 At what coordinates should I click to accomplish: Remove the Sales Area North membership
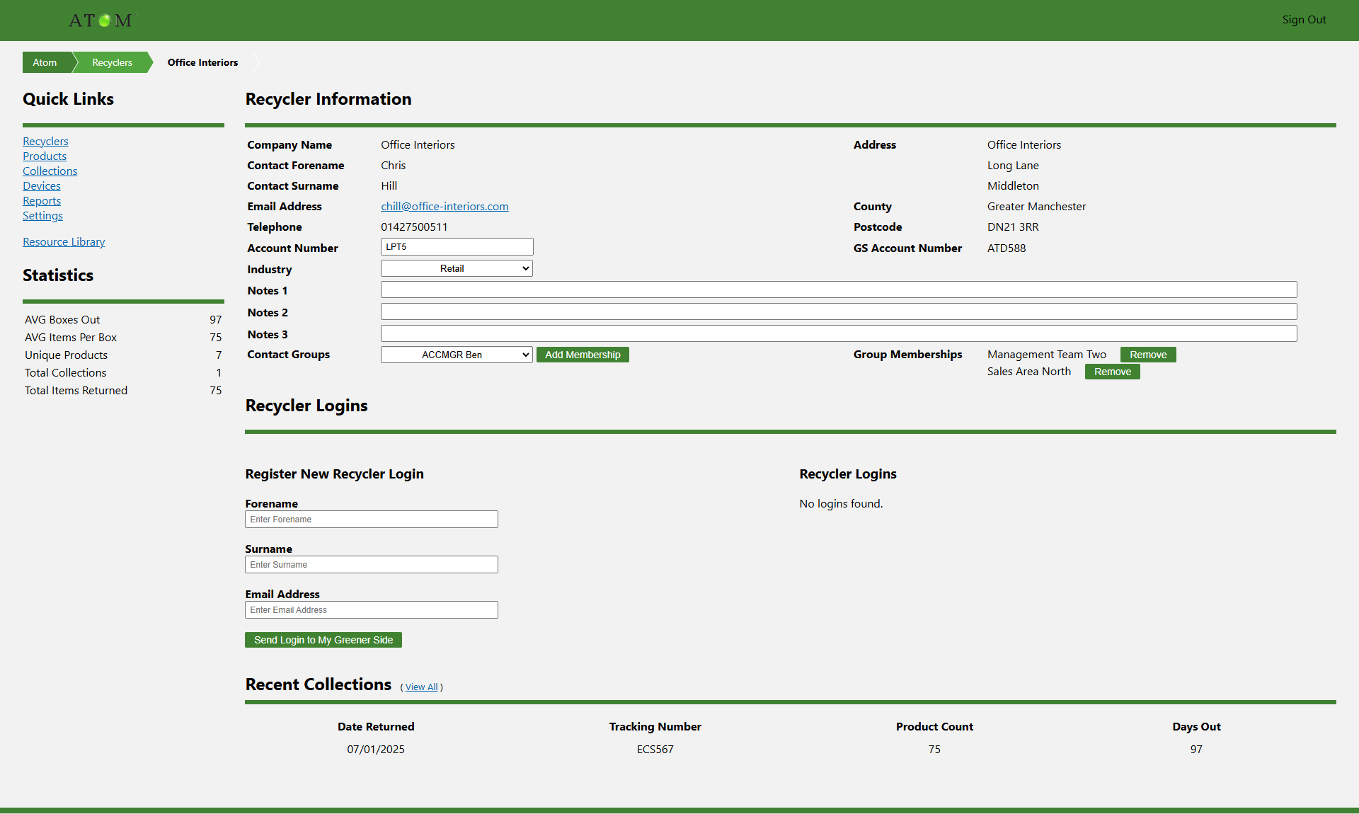[x=1112, y=372]
